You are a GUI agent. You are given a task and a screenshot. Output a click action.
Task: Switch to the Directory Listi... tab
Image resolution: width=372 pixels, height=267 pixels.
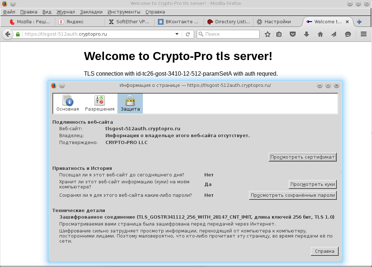pos(228,22)
